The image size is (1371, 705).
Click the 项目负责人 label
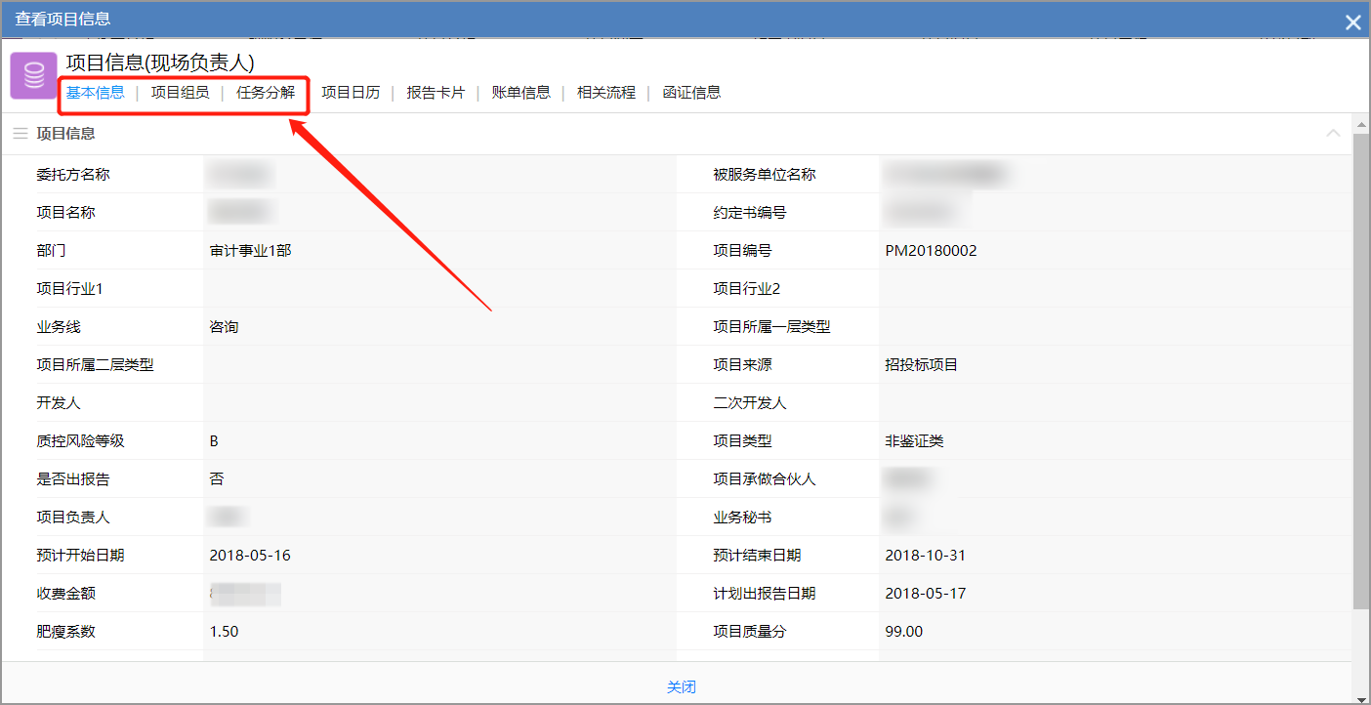pos(73,518)
